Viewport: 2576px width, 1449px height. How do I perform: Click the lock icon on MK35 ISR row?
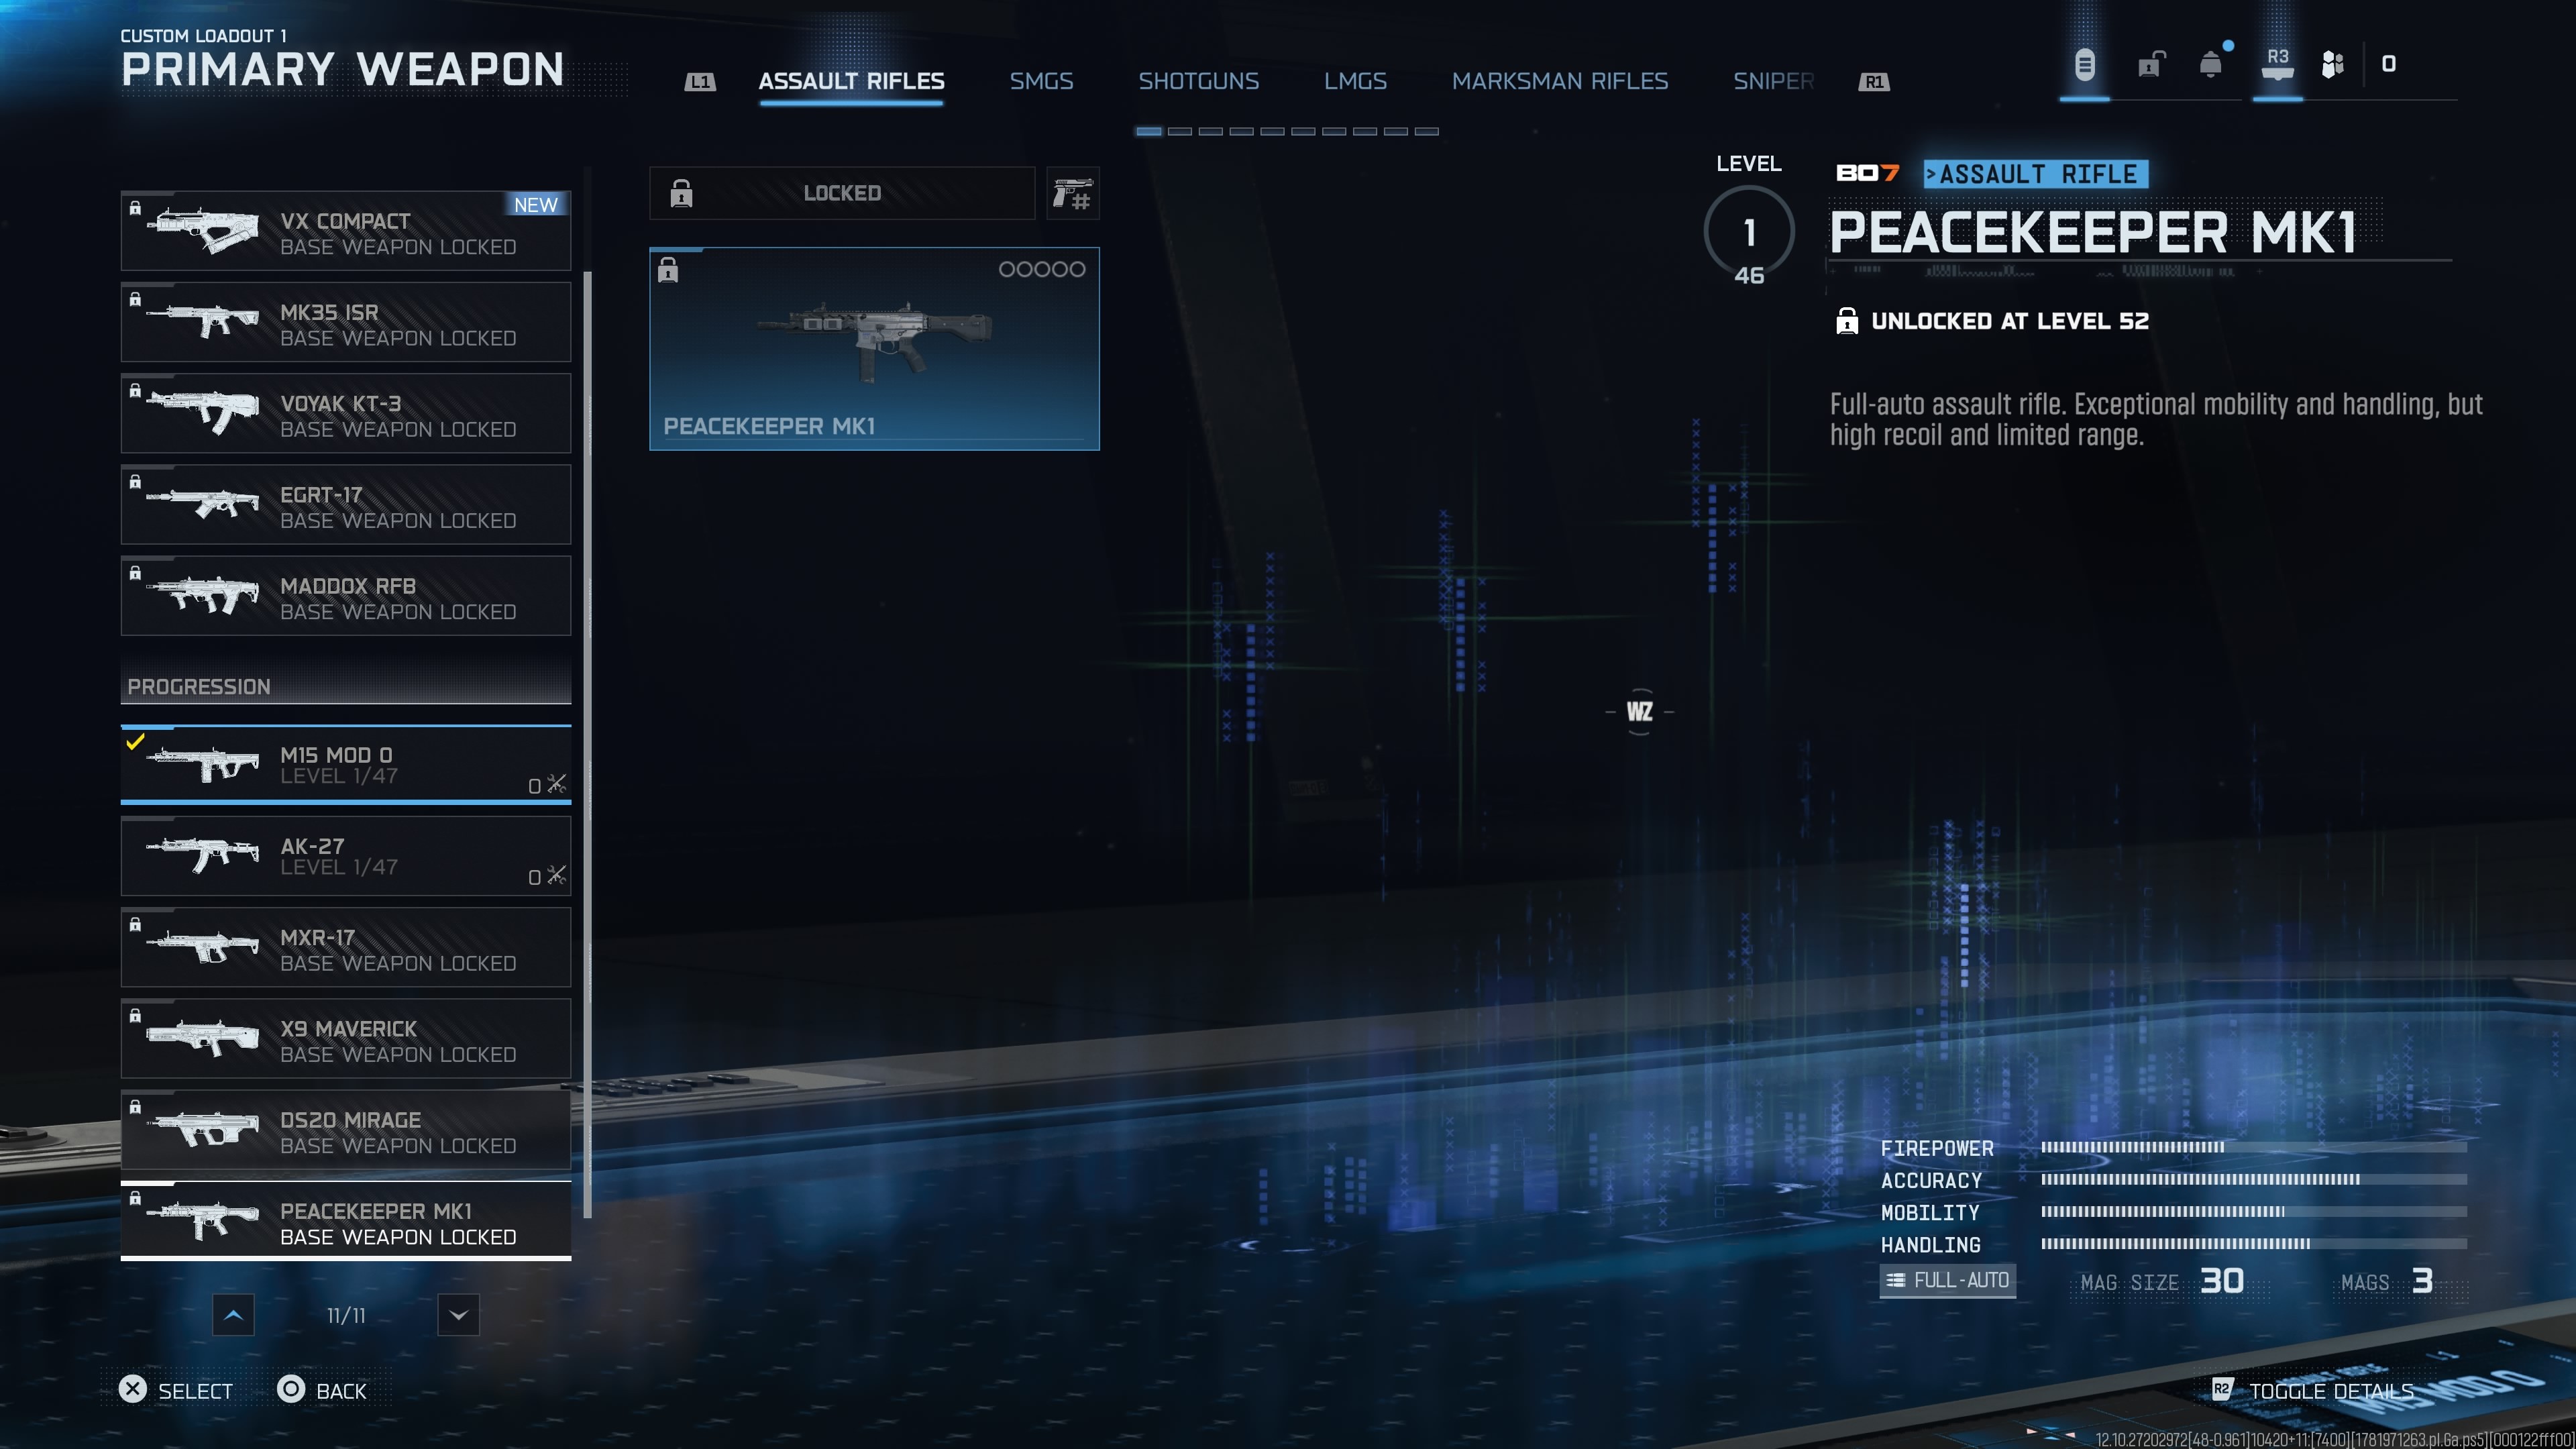[x=135, y=299]
